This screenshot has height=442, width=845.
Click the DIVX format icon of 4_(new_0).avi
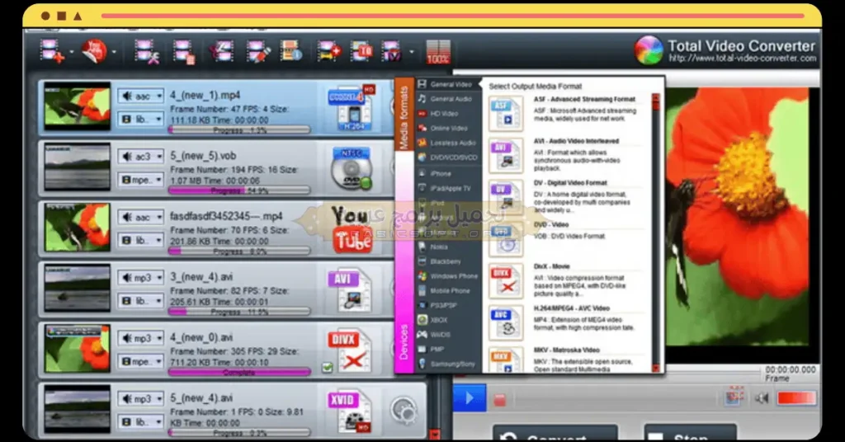[349, 351]
